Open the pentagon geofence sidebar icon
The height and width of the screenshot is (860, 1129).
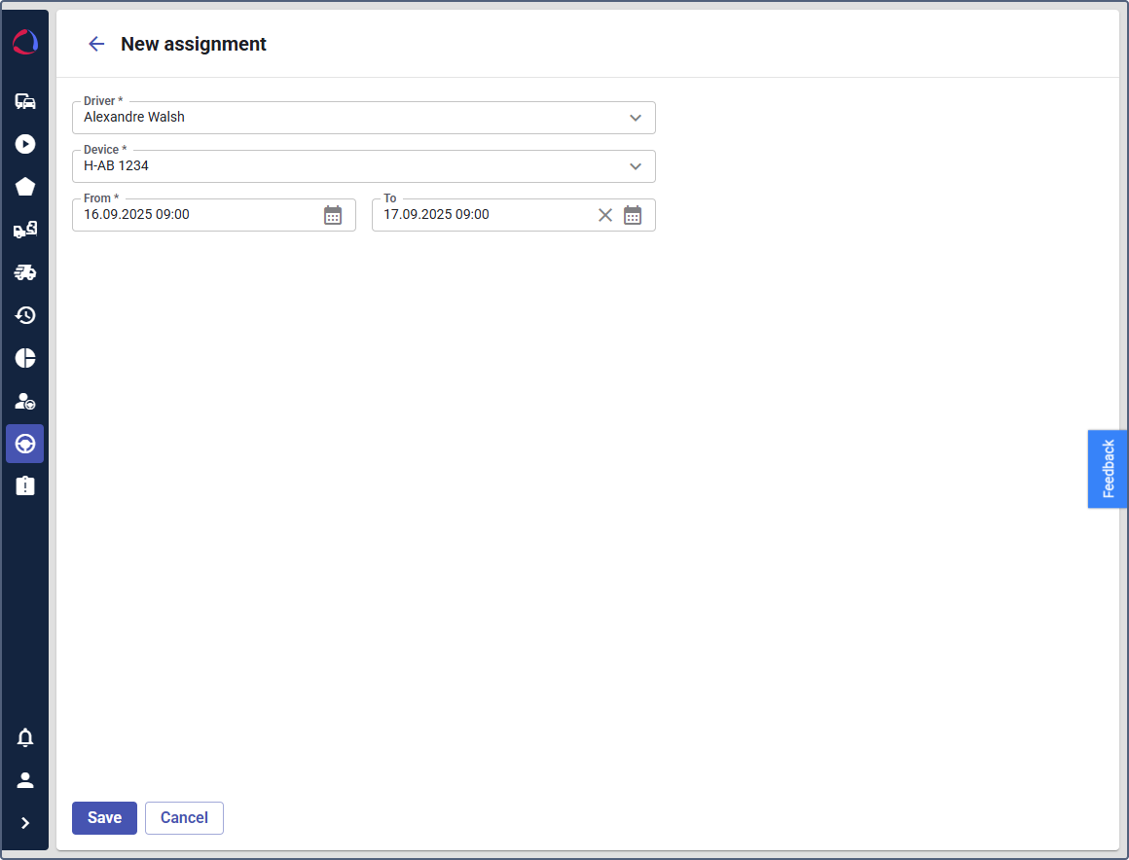(25, 187)
